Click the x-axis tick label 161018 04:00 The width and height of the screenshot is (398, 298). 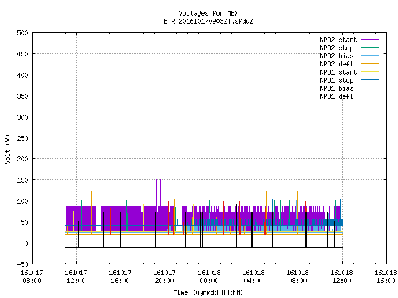253,277
